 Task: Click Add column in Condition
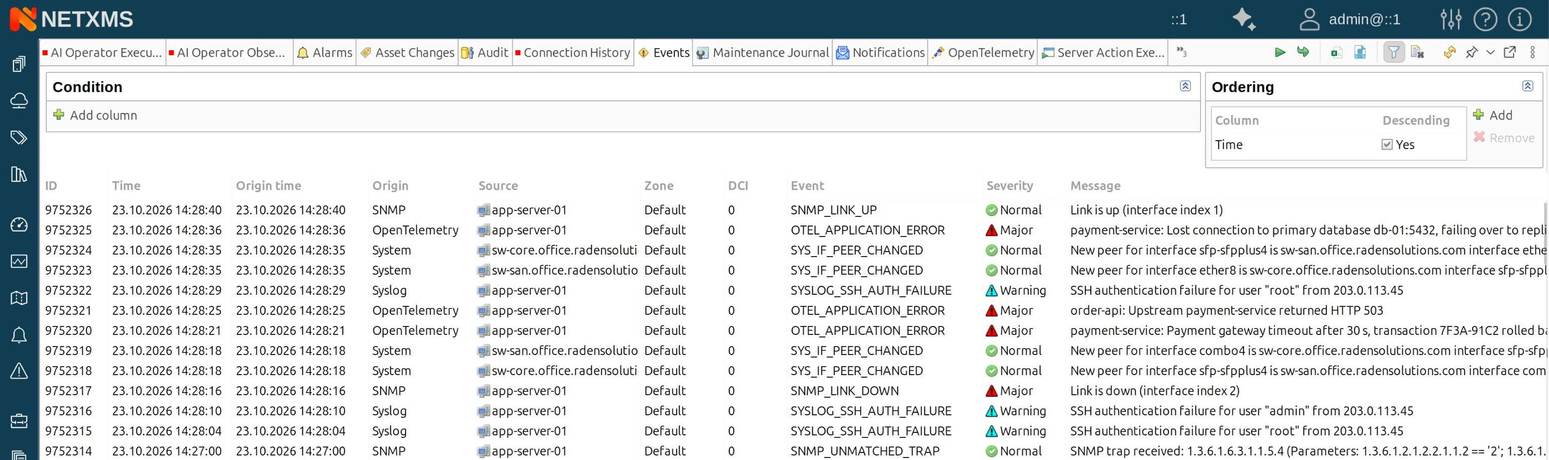coord(95,115)
